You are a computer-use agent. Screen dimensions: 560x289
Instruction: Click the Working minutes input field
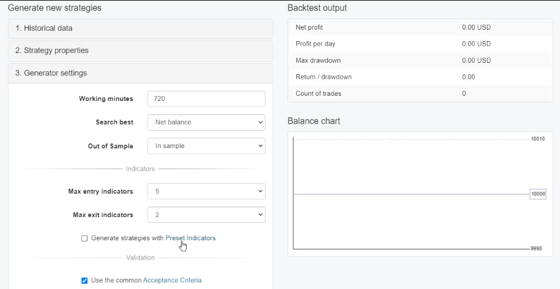[206, 99]
